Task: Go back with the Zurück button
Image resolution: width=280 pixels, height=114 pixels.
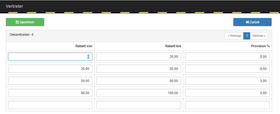Action: (252, 22)
